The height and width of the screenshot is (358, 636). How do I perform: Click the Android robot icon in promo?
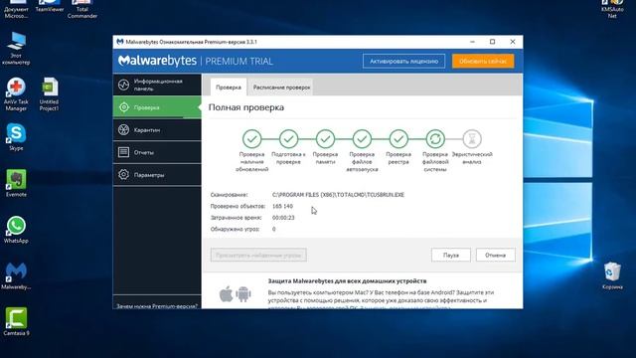tap(243, 294)
